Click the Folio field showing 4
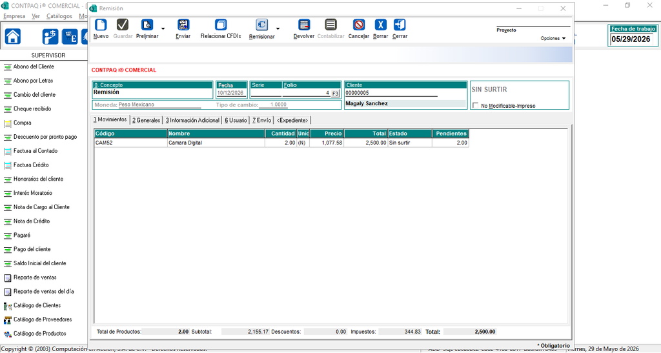 tap(307, 93)
